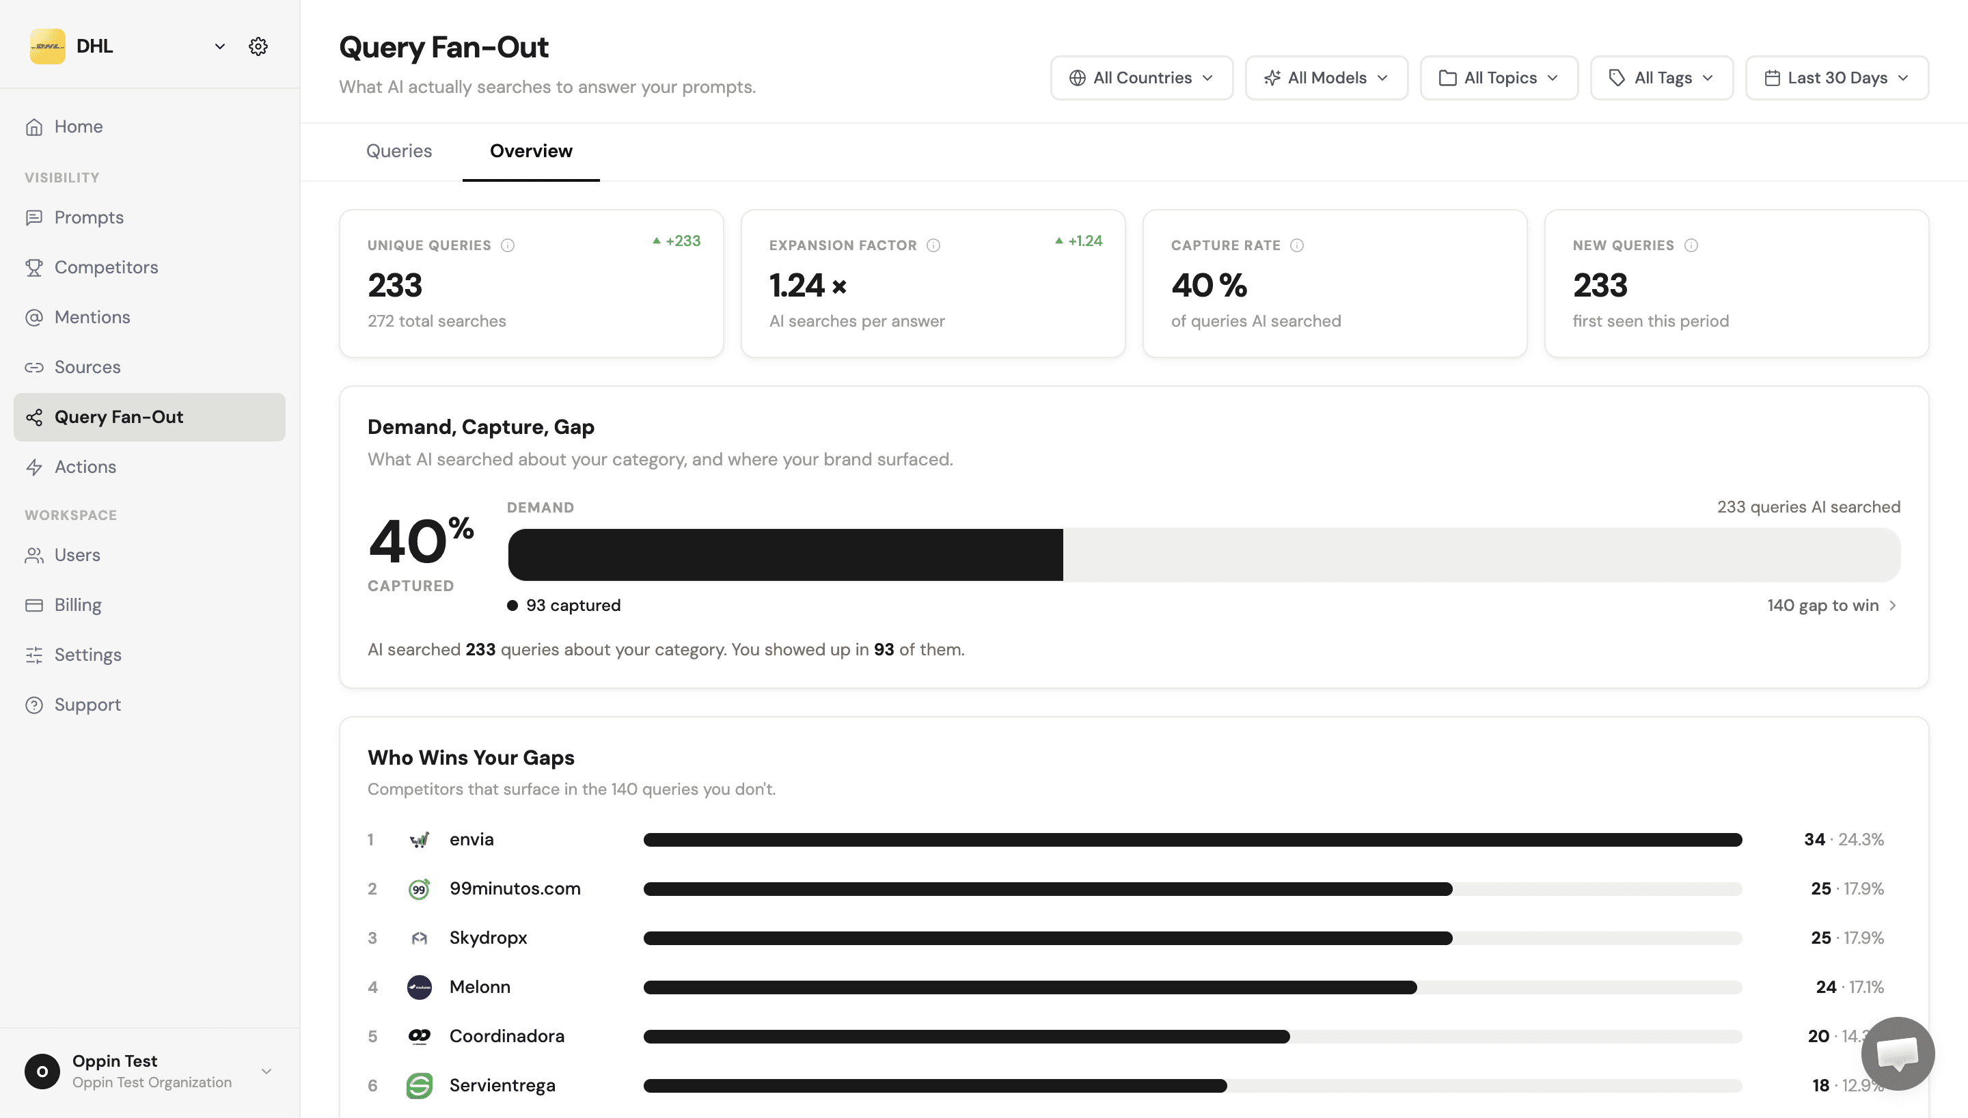Open the Last 30 Days date range
This screenshot has width=1968, height=1118.
click(1837, 77)
